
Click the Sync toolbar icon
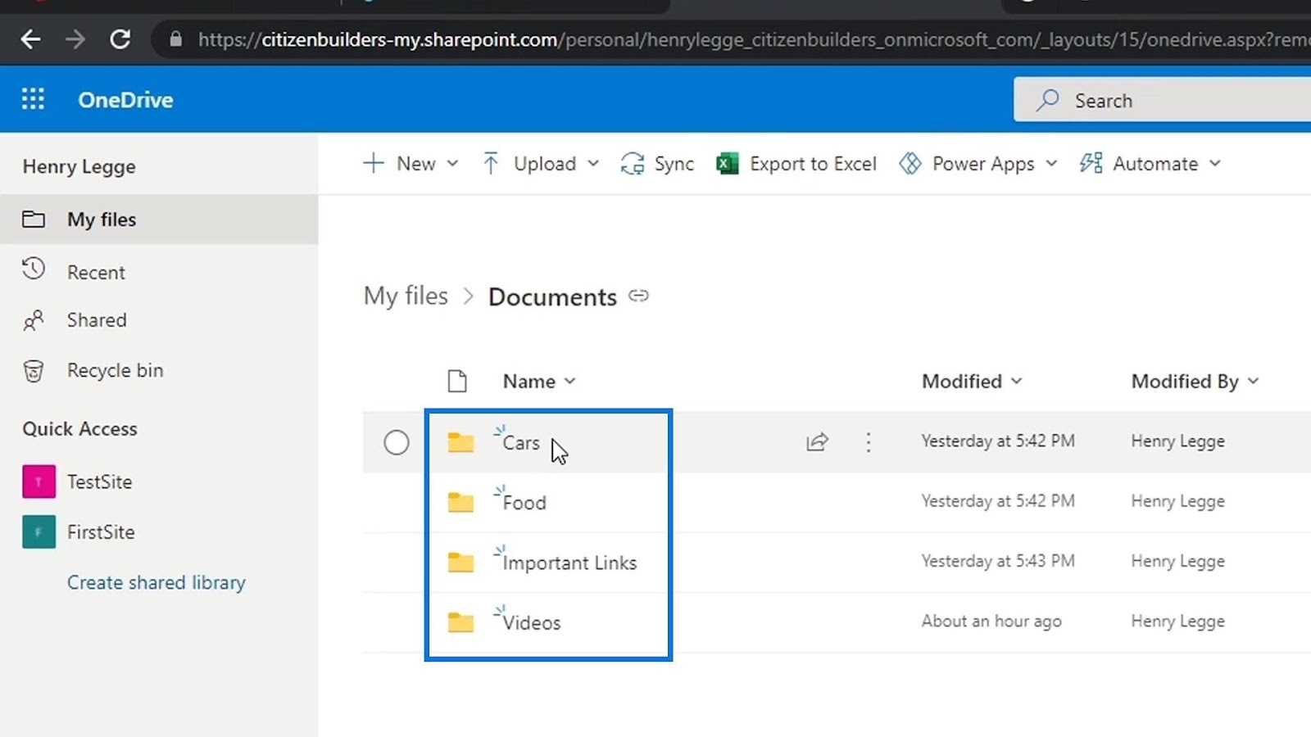click(632, 164)
